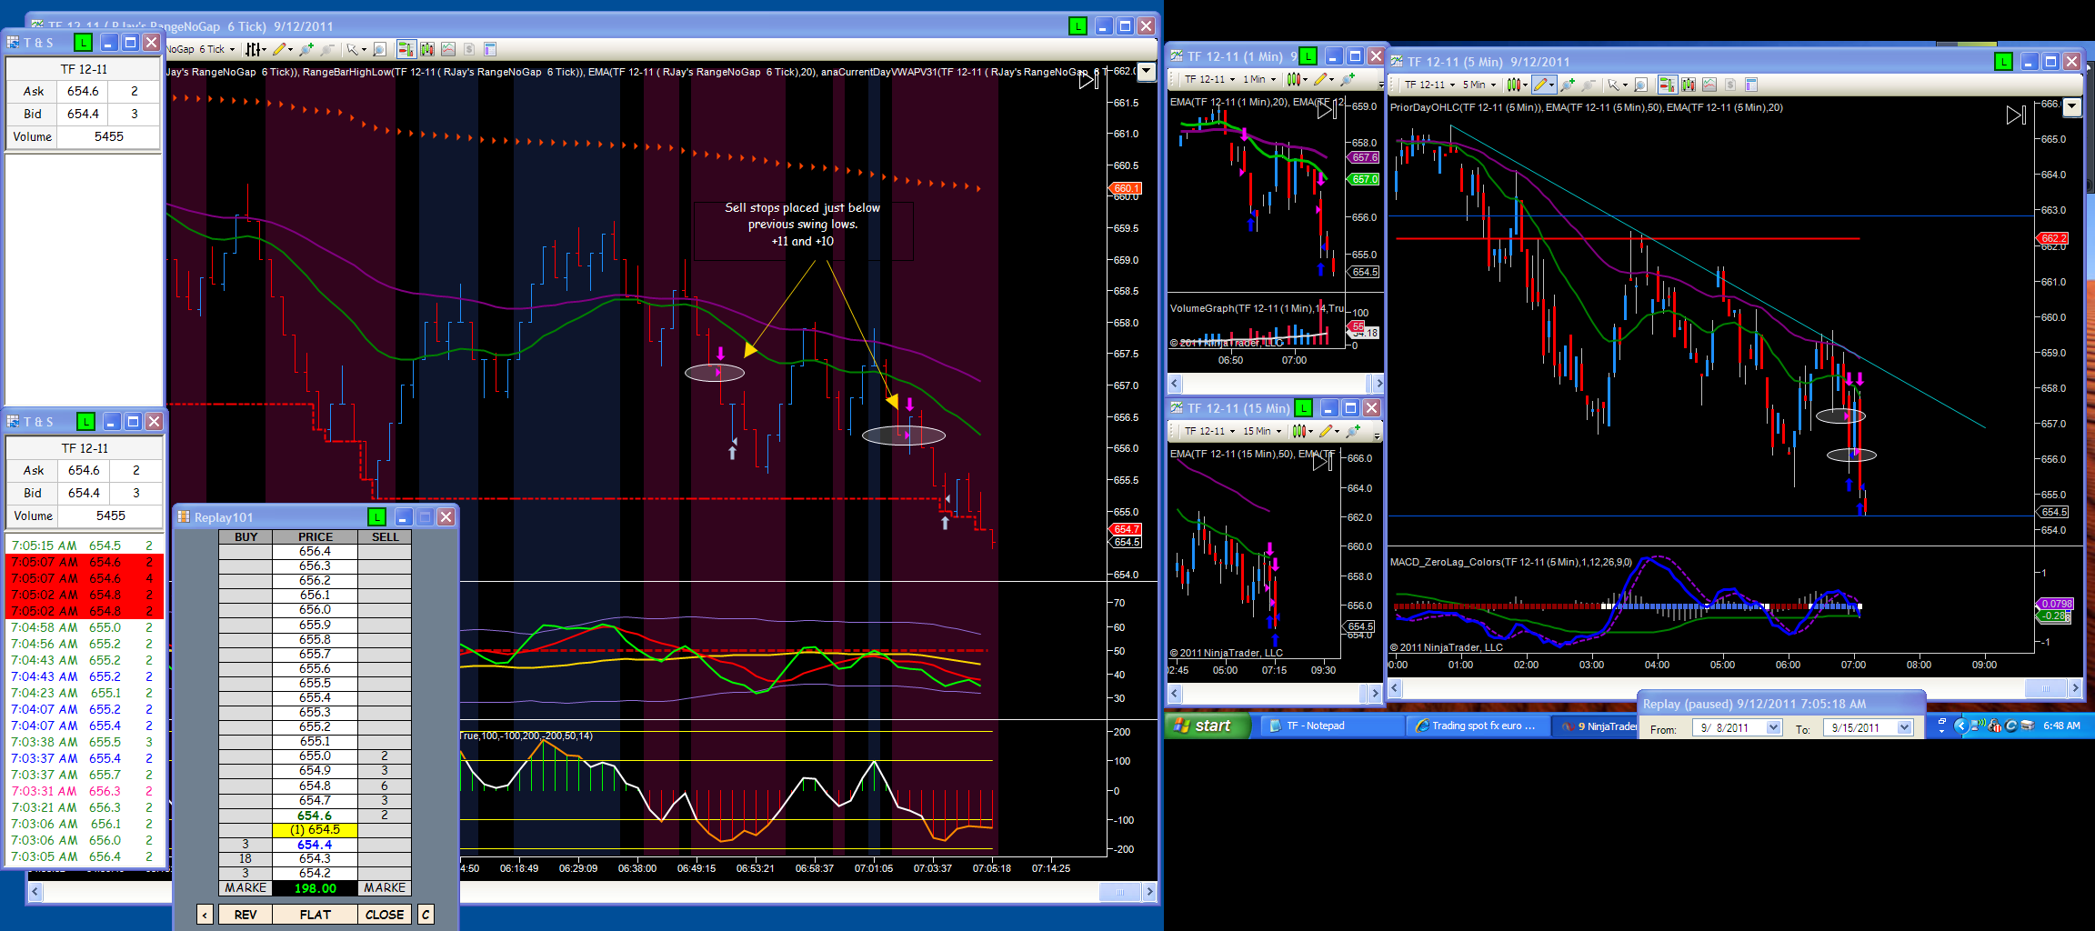Open the Indicators icon in the 6 Tick chart
Viewport: 2095px width, 931px height.
(447, 49)
